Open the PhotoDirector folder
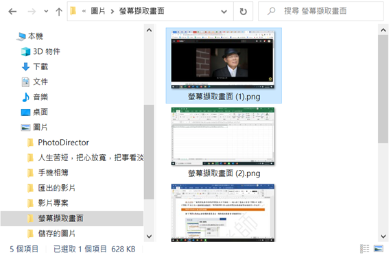 [x=63, y=143]
